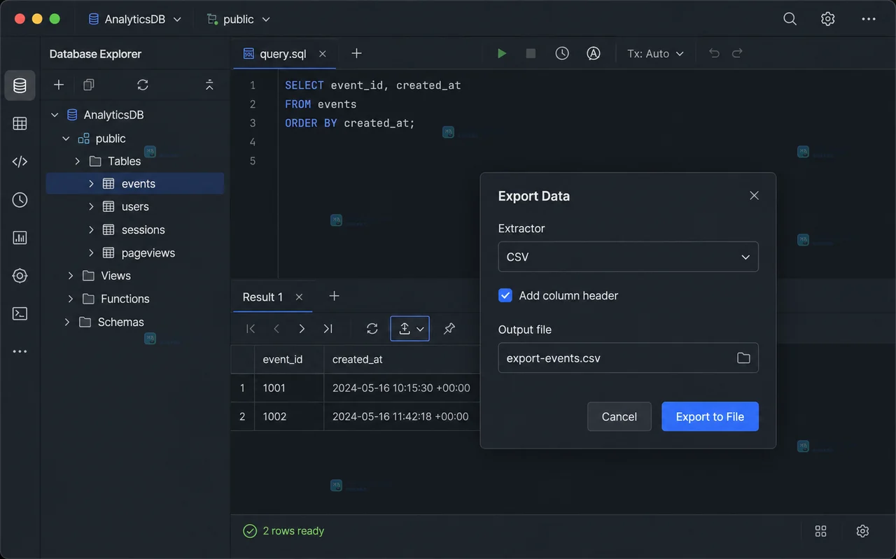Screen dimensions: 896x559
Task: Open the target diagnostics sidebar icon
Action: [20, 276]
